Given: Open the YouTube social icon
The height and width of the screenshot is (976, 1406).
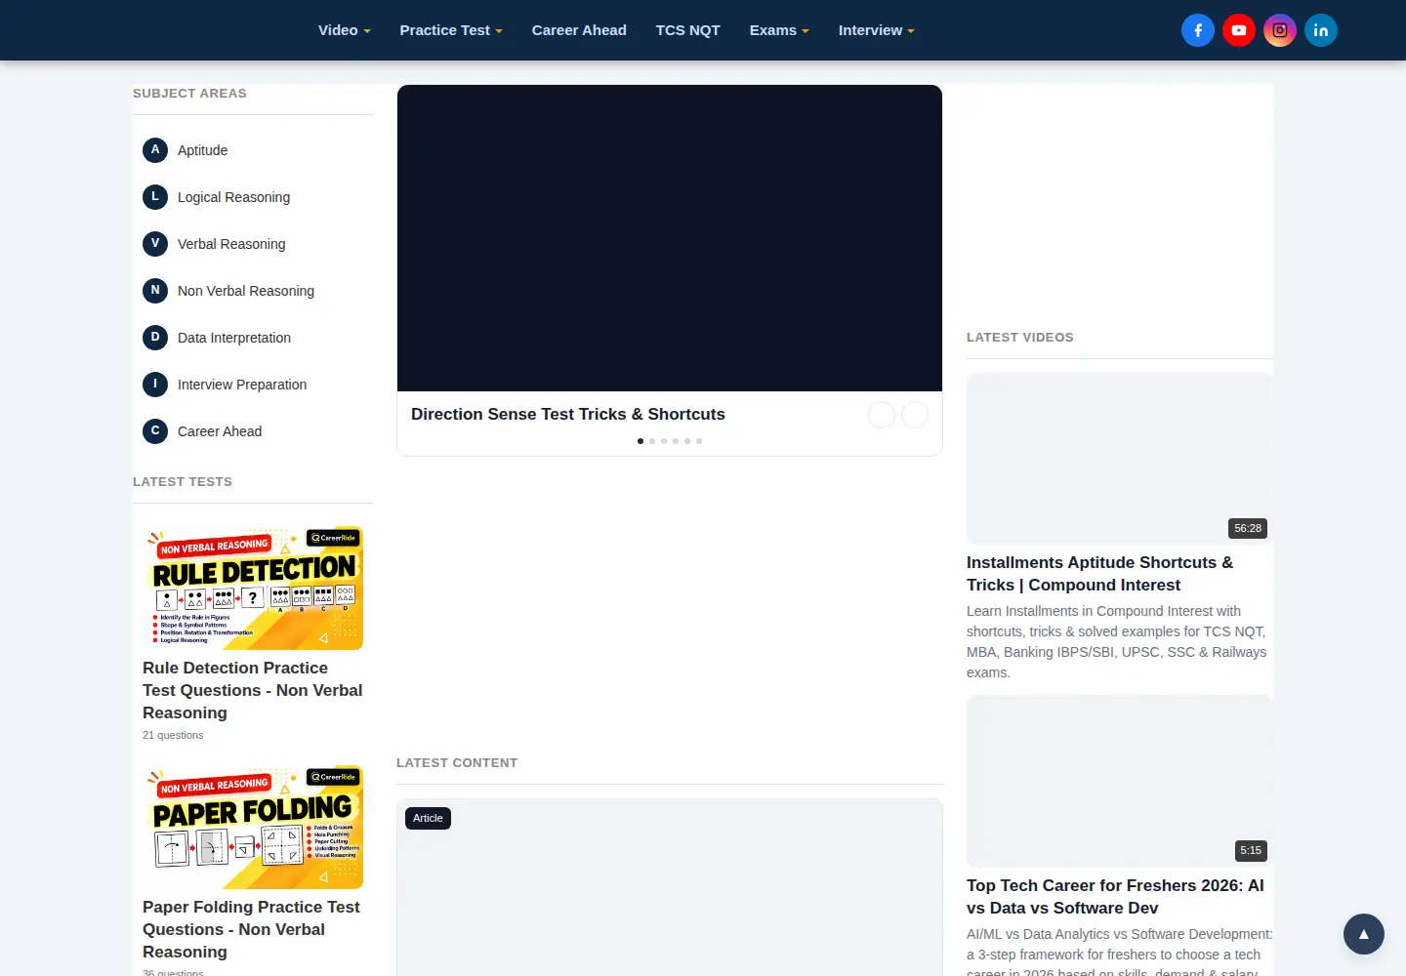Looking at the screenshot, I should click(x=1239, y=30).
